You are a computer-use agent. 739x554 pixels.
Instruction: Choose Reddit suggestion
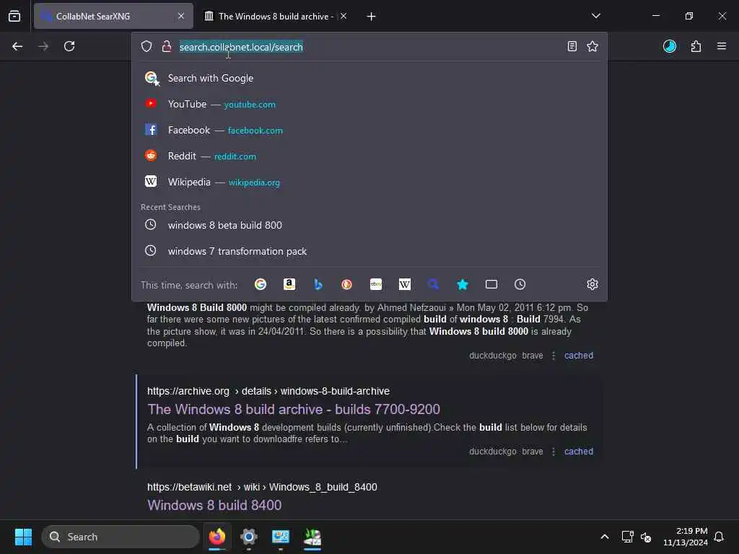tap(369, 156)
